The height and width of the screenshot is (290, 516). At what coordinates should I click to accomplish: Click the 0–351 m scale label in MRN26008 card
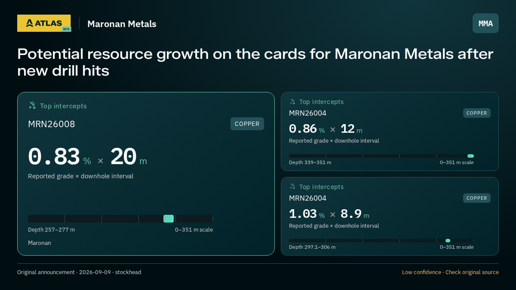point(194,230)
